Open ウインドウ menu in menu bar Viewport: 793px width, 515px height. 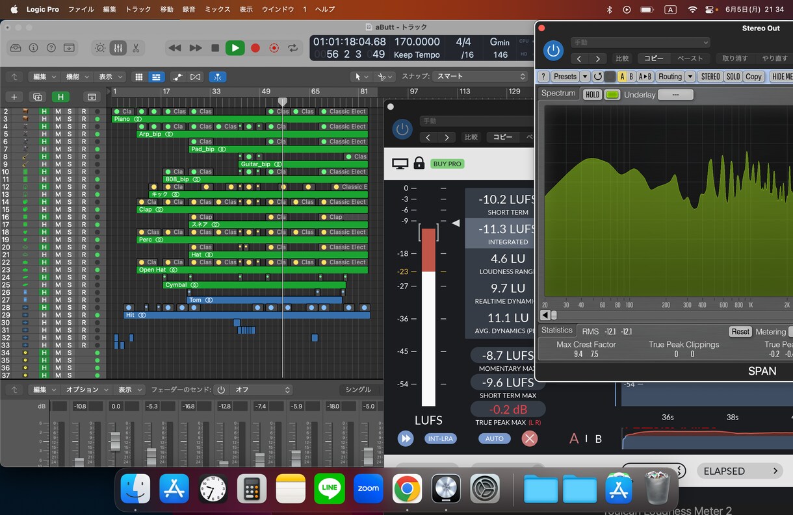point(278,10)
